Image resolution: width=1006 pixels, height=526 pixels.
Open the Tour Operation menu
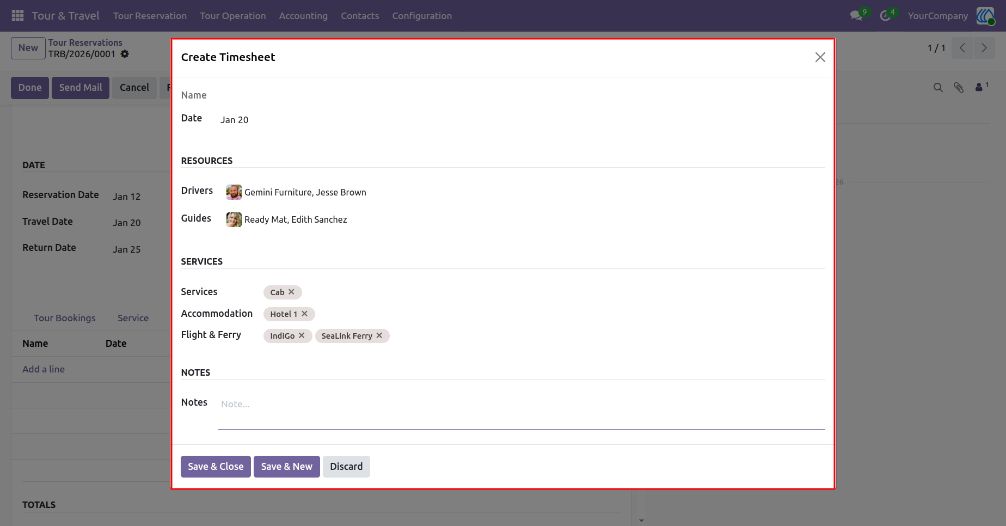tap(233, 16)
